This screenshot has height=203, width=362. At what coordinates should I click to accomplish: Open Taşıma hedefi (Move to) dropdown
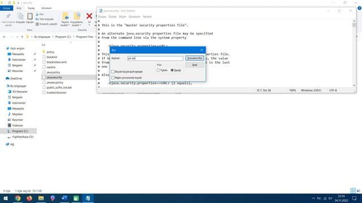click(65, 19)
